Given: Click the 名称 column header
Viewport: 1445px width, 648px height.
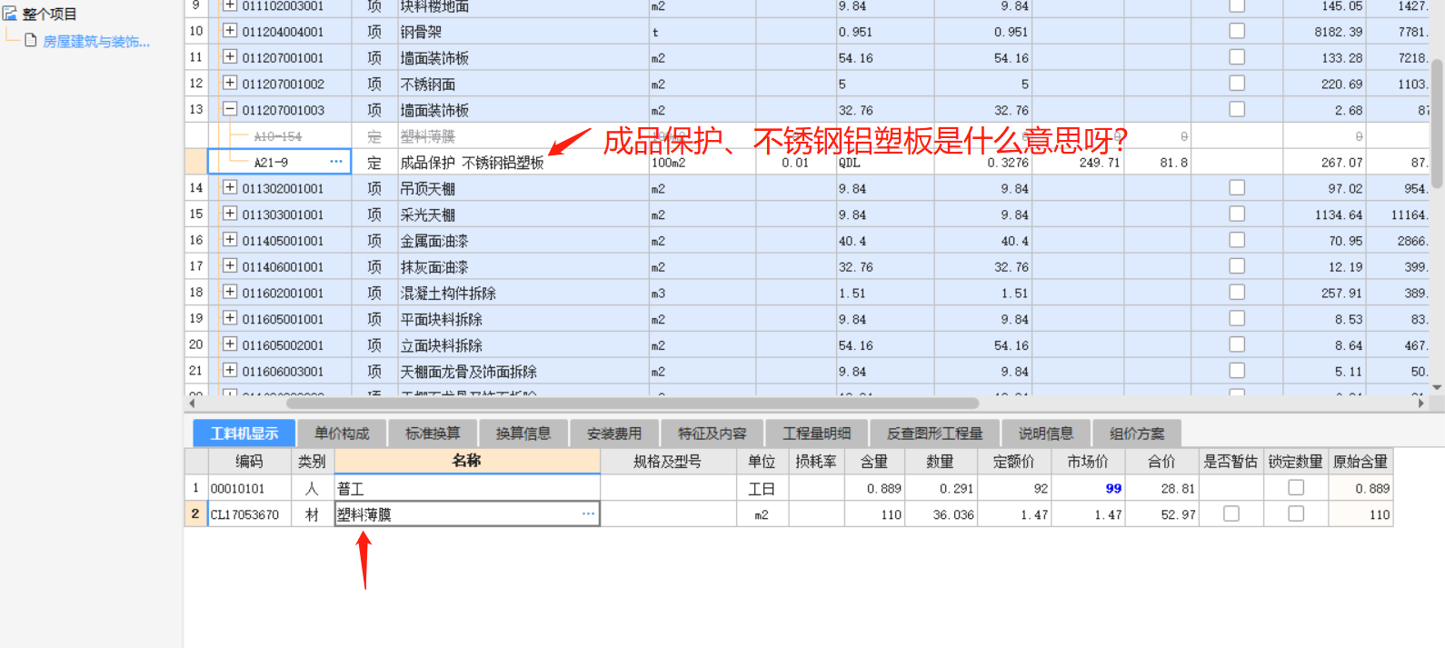Looking at the screenshot, I should 467,461.
